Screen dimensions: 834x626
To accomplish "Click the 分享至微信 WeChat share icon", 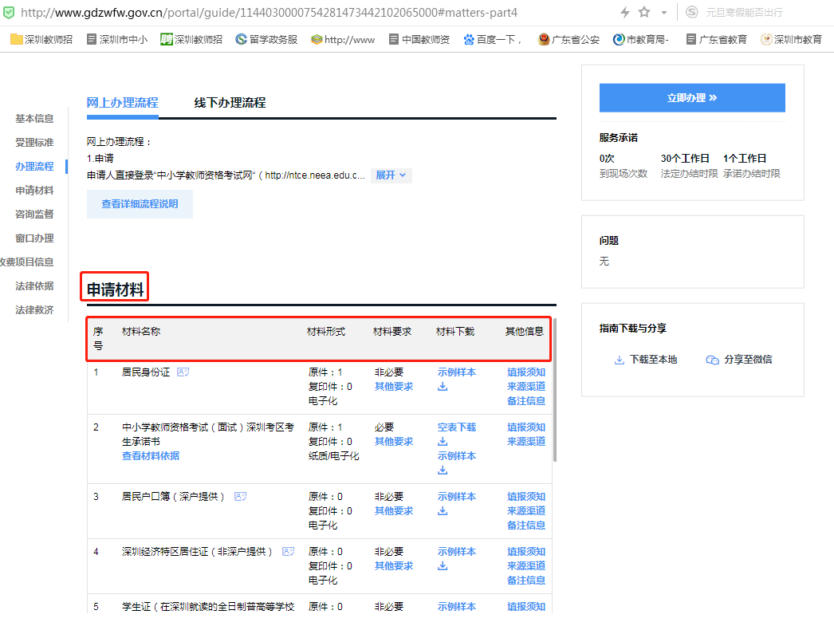I will [712, 360].
